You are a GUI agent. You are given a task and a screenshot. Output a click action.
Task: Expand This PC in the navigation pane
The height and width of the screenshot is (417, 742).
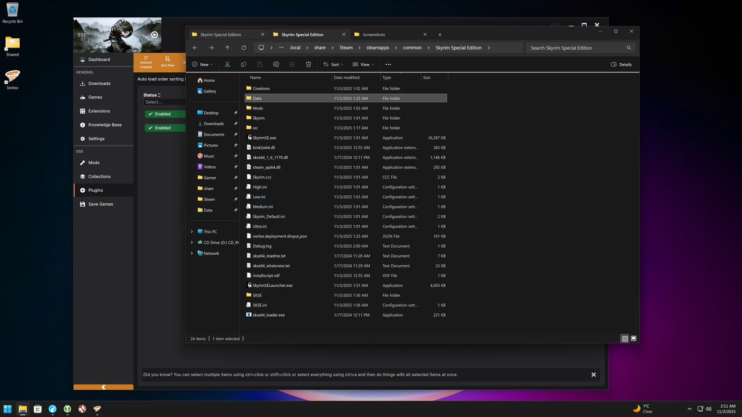192,231
